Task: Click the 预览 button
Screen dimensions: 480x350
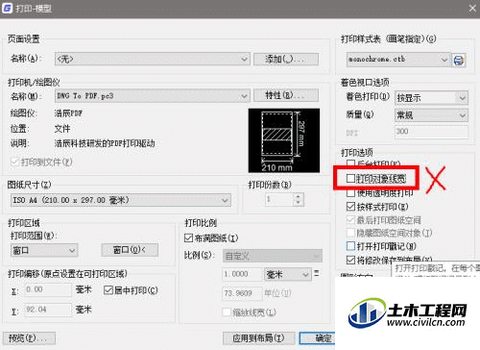Action: (x=29, y=338)
